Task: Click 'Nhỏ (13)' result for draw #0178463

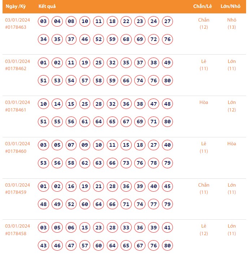Action: point(232,24)
